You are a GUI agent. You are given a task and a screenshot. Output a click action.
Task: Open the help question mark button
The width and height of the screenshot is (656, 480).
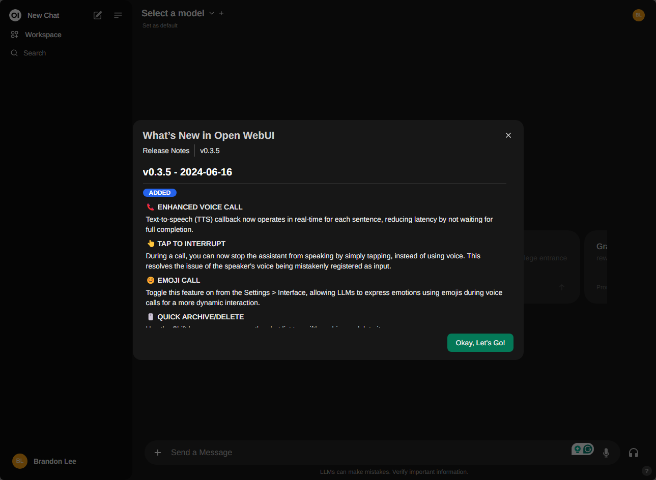coord(647,471)
